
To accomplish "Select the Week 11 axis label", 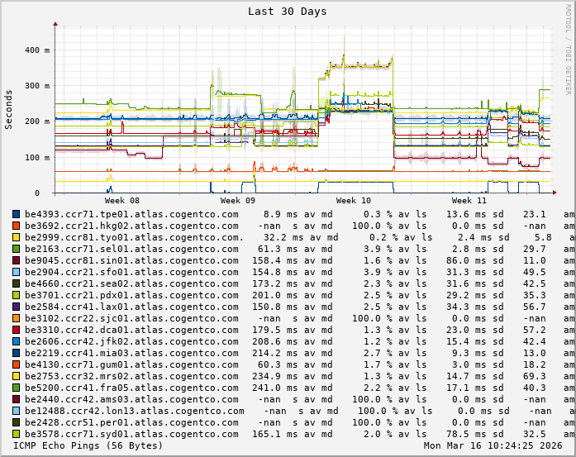I will [469, 201].
